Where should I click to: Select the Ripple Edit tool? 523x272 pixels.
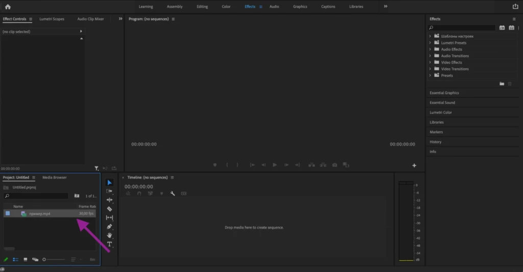point(109,200)
